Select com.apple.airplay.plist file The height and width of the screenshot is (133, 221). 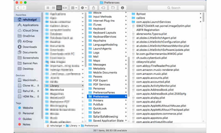pyautogui.click(x=151, y=98)
